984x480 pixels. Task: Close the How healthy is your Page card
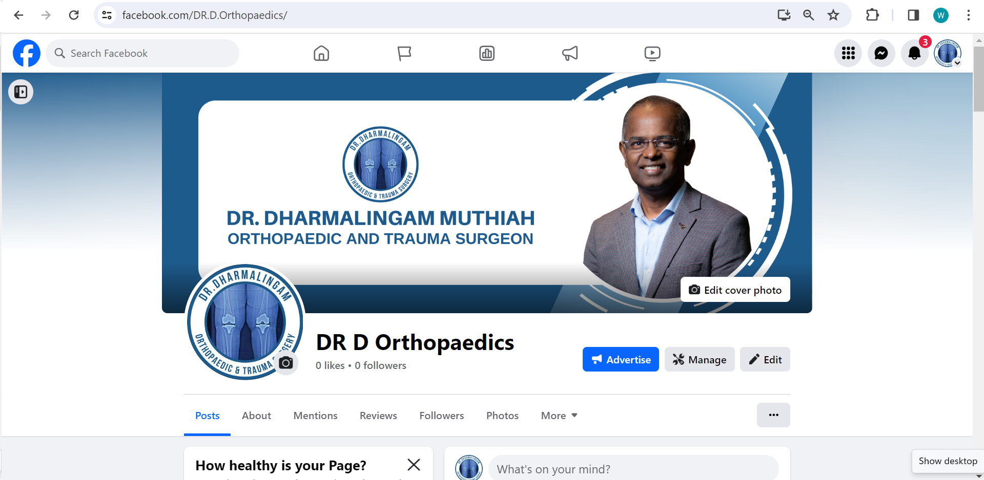(414, 465)
